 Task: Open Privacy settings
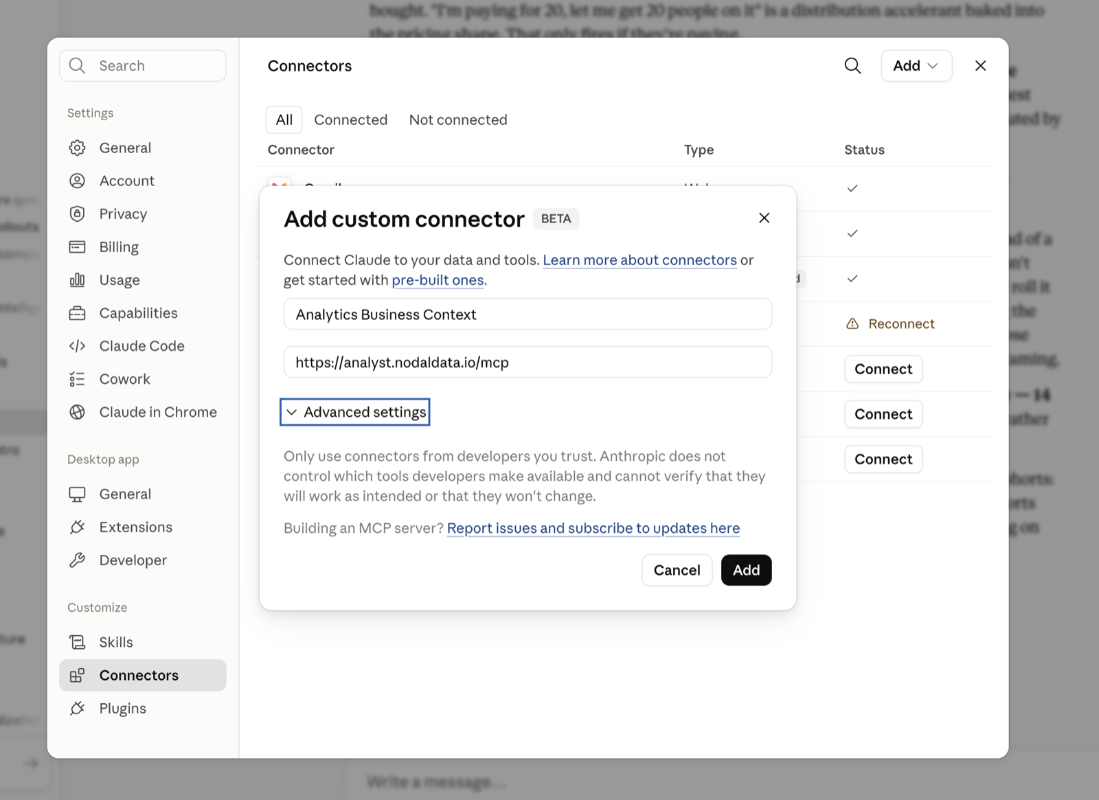[x=143, y=214]
